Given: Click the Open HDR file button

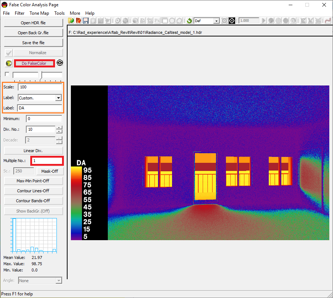Looking at the screenshot, I should click(33, 23).
